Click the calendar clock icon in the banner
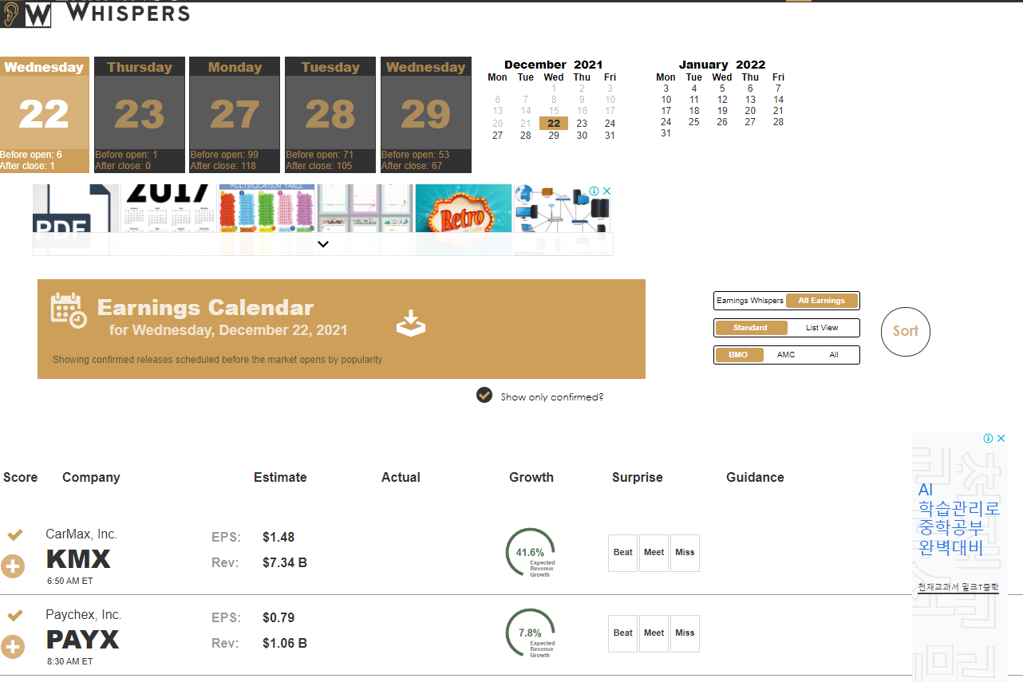 69,310
